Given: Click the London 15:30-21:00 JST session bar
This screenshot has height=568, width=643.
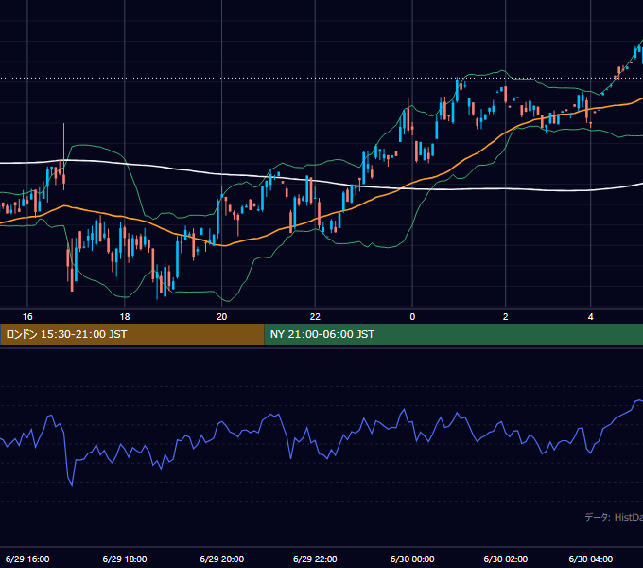Looking at the screenshot, I should coord(132,334).
